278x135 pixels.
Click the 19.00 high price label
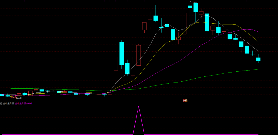click(195, 2)
